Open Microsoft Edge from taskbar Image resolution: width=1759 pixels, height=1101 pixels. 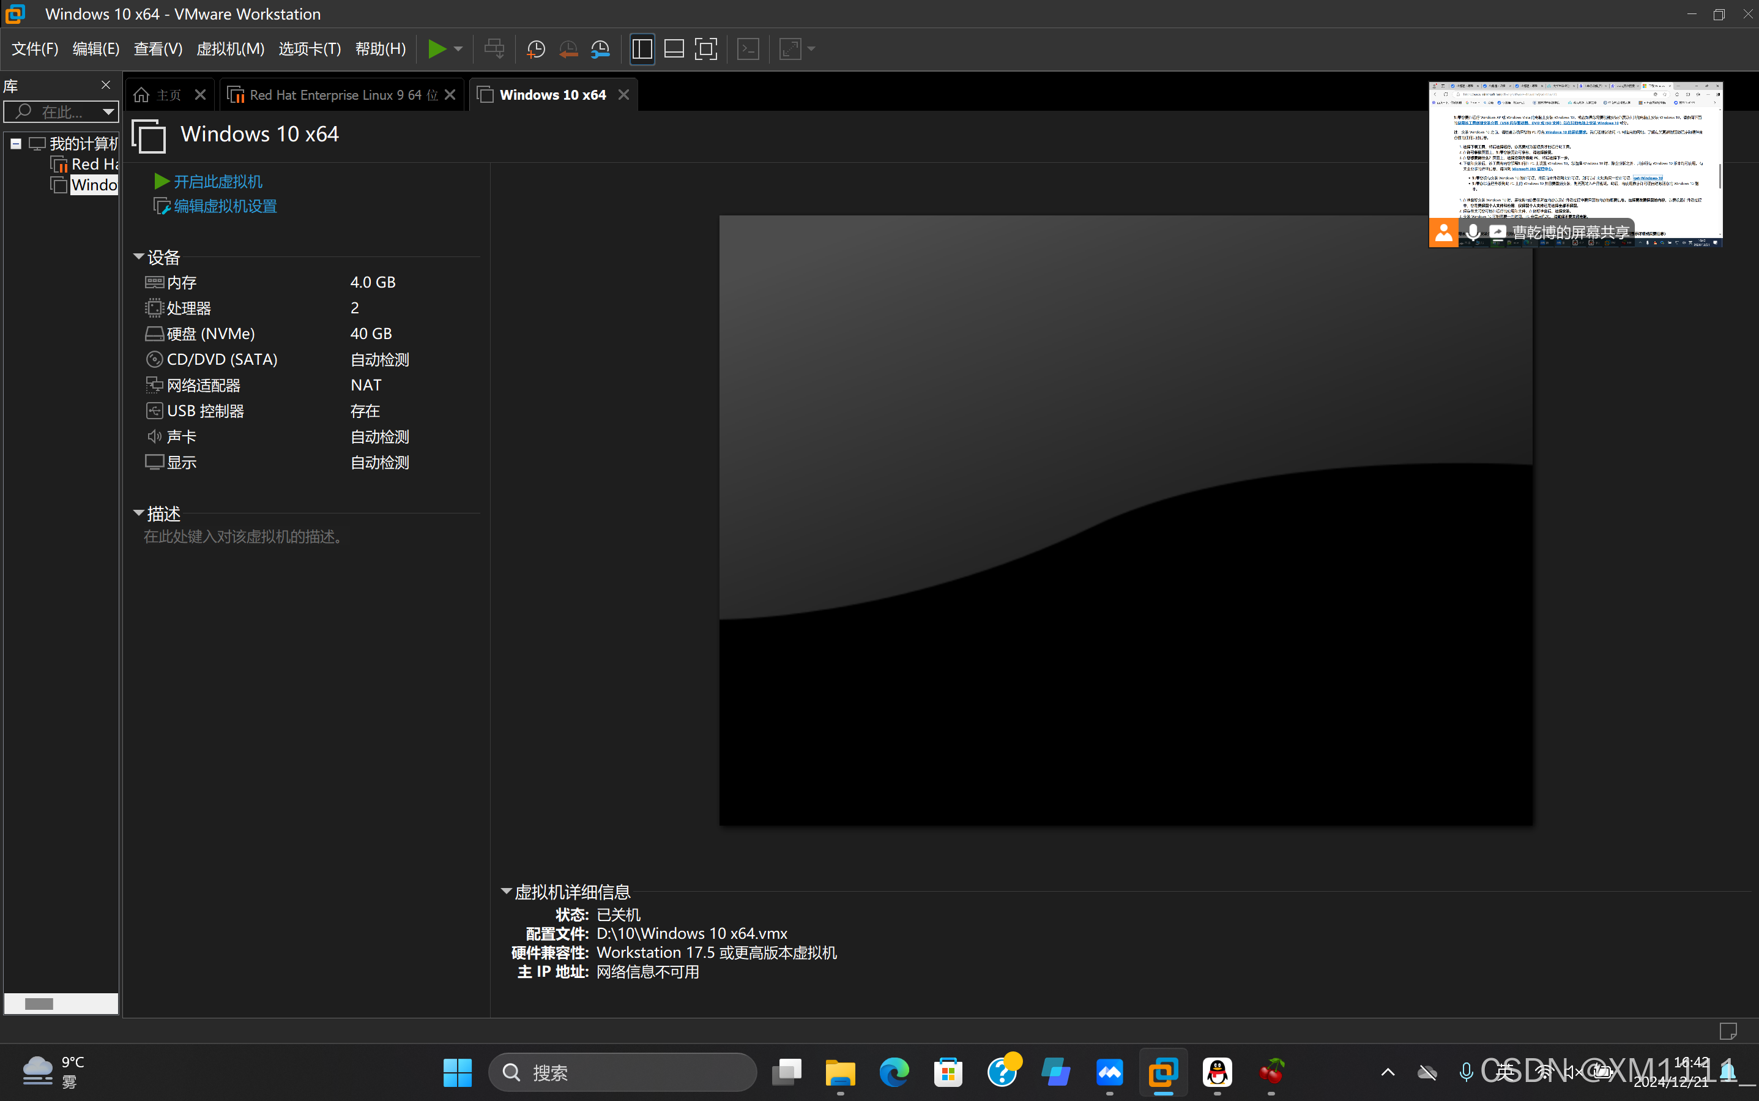click(x=894, y=1073)
